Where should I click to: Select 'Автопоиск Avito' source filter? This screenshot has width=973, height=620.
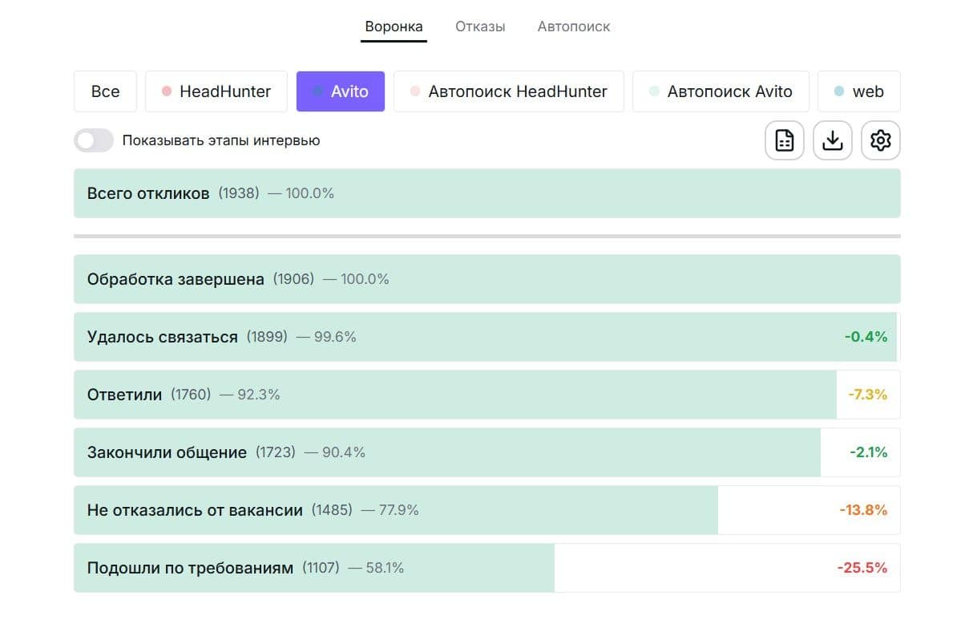click(x=721, y=91)
